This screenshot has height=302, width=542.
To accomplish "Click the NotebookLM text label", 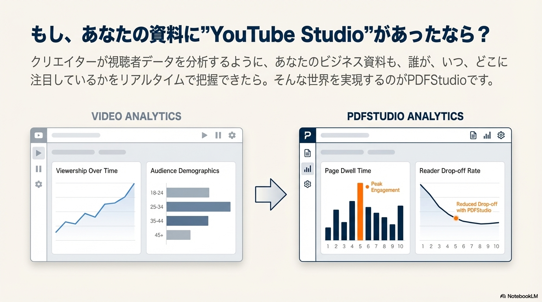I will point(523,296).
